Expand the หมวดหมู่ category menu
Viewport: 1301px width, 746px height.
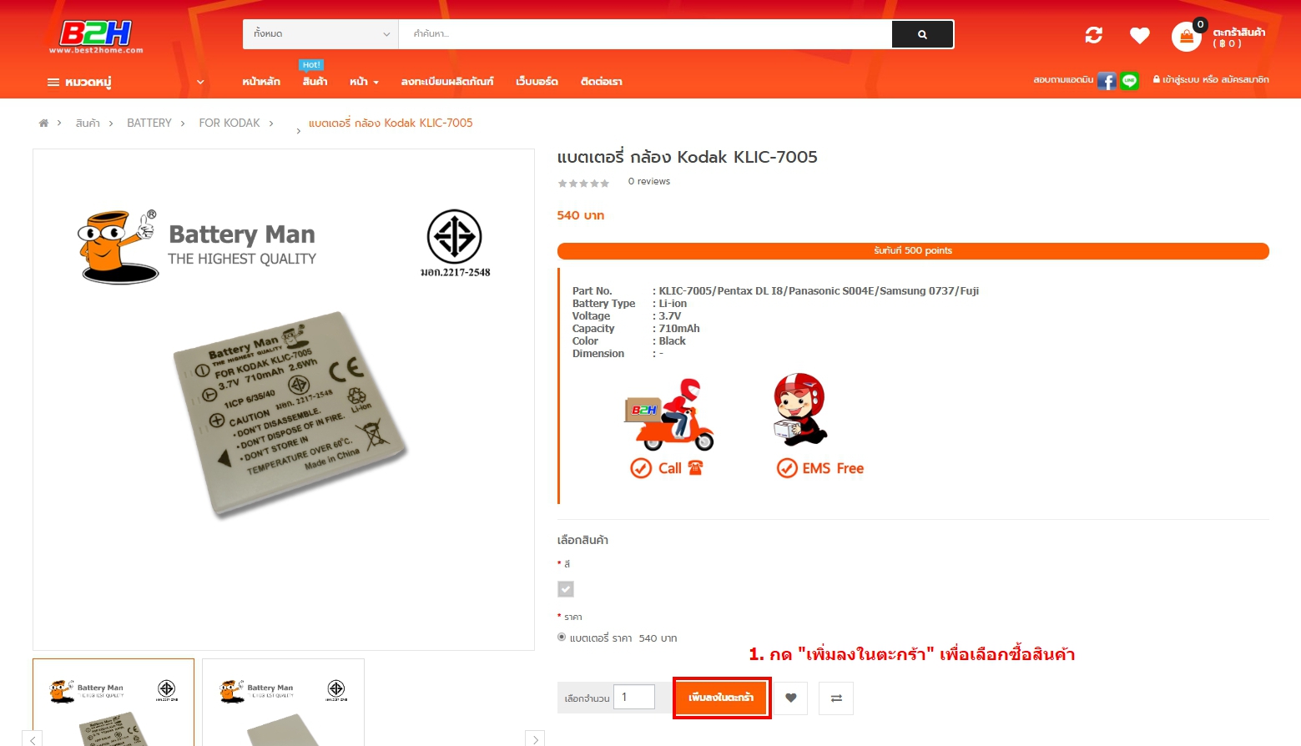click(x=125, y=82)
